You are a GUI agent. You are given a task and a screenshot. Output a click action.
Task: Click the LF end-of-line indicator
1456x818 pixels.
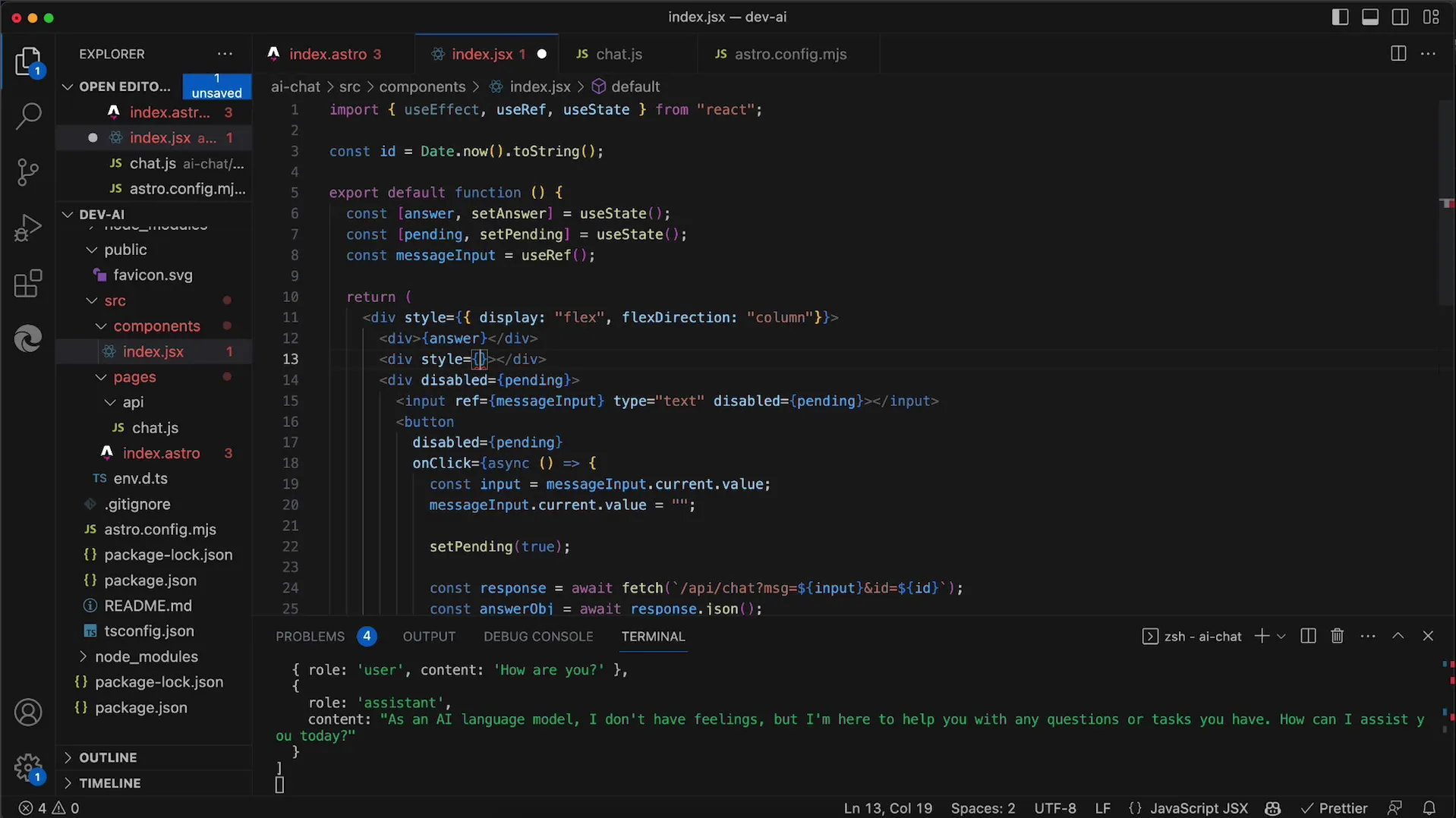click(x=1102, y=808)
